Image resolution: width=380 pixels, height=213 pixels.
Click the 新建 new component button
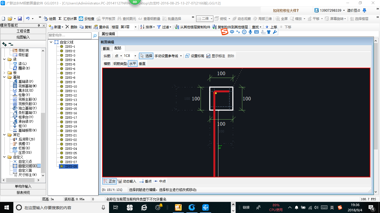56,27
